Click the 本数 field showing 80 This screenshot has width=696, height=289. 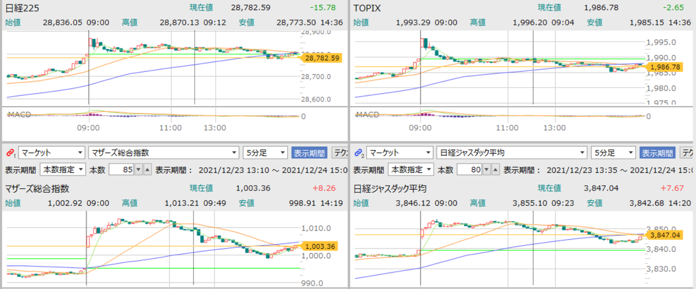click(469, 170)
